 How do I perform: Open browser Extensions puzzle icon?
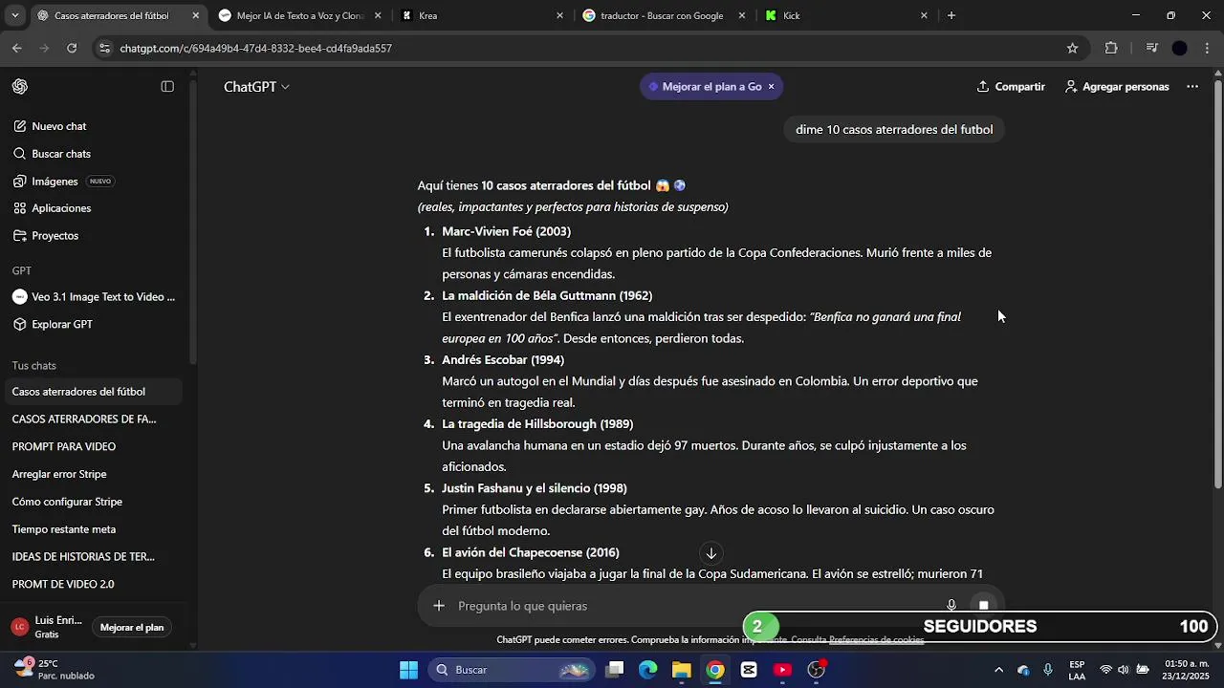(1111, 48)
